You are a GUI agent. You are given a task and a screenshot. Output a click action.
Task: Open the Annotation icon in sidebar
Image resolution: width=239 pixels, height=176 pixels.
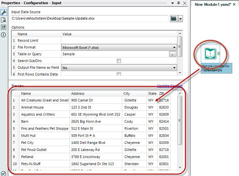point(3,27)
